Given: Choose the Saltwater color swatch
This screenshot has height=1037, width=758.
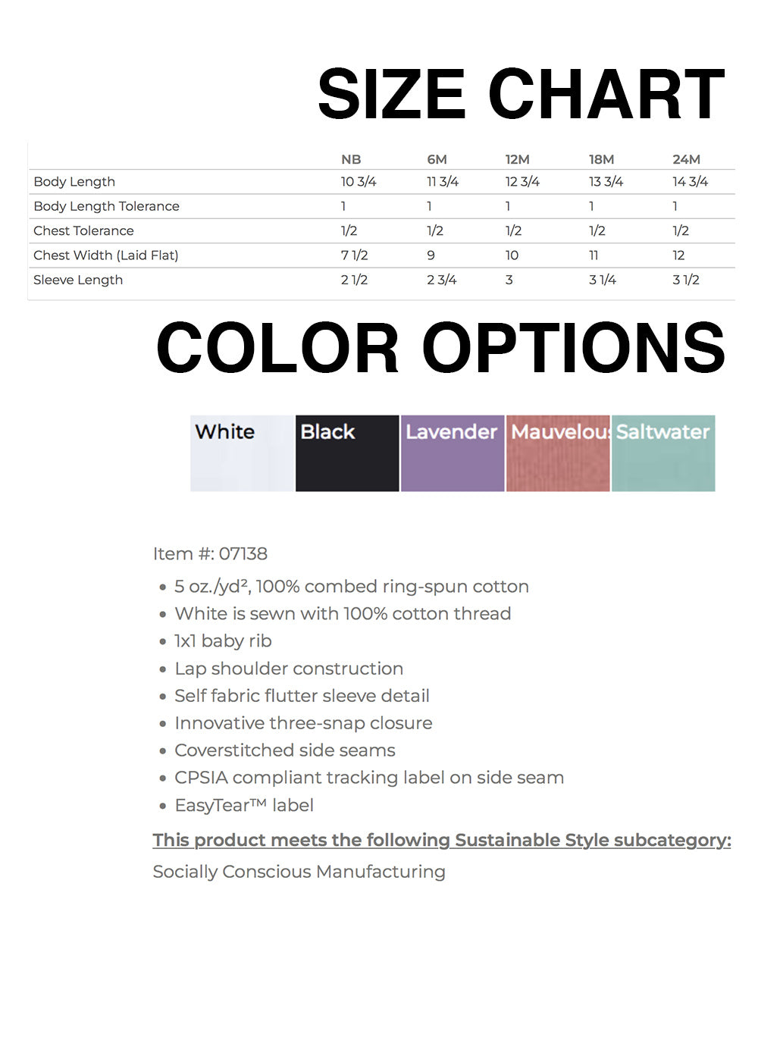Looking at the screenshot, I should [x=663, y=453].
